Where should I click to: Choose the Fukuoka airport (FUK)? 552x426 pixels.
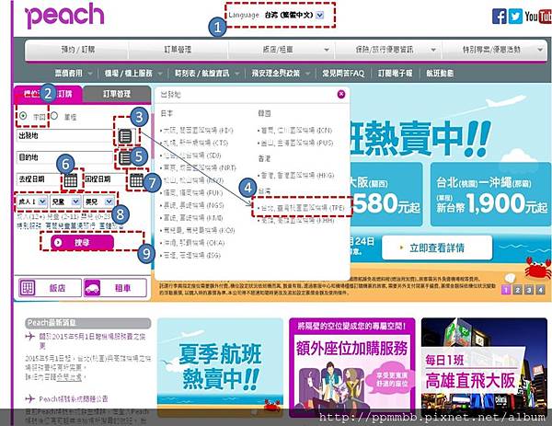click(191, 192)
